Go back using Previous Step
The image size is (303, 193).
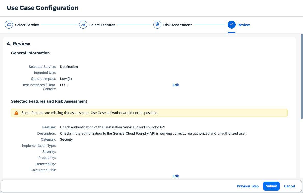click(248, 186)
